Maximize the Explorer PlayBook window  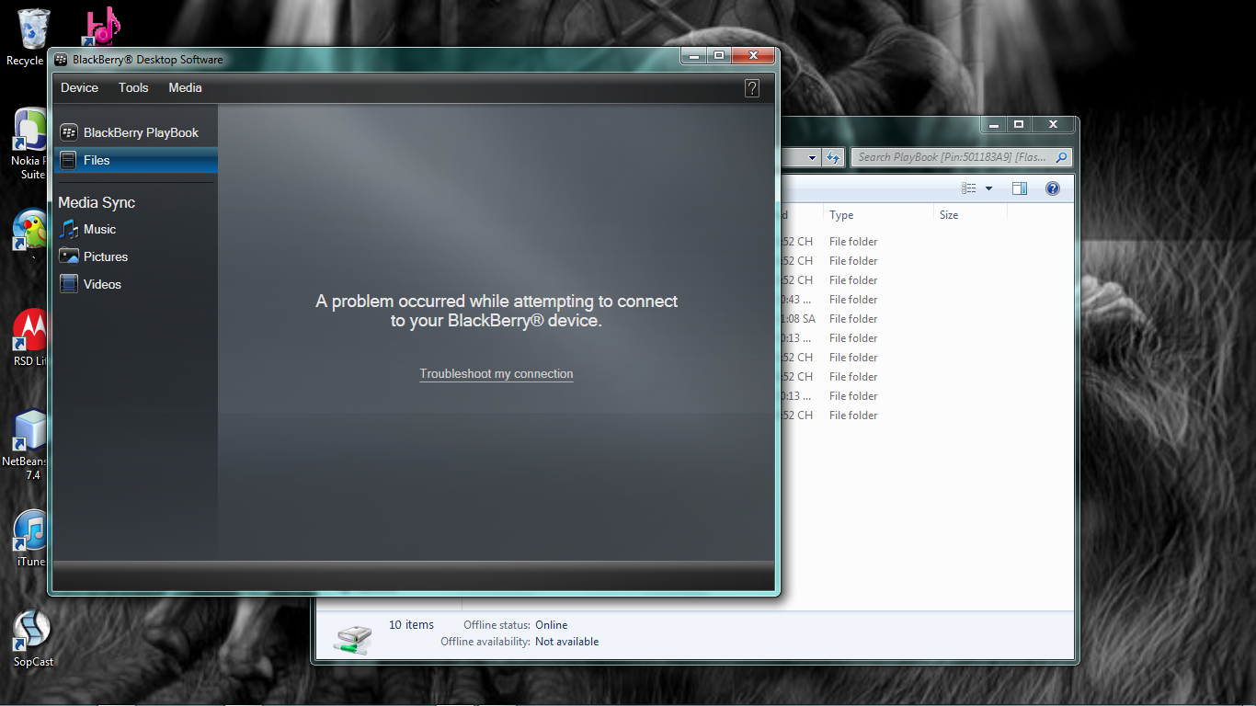[1018, 124]
